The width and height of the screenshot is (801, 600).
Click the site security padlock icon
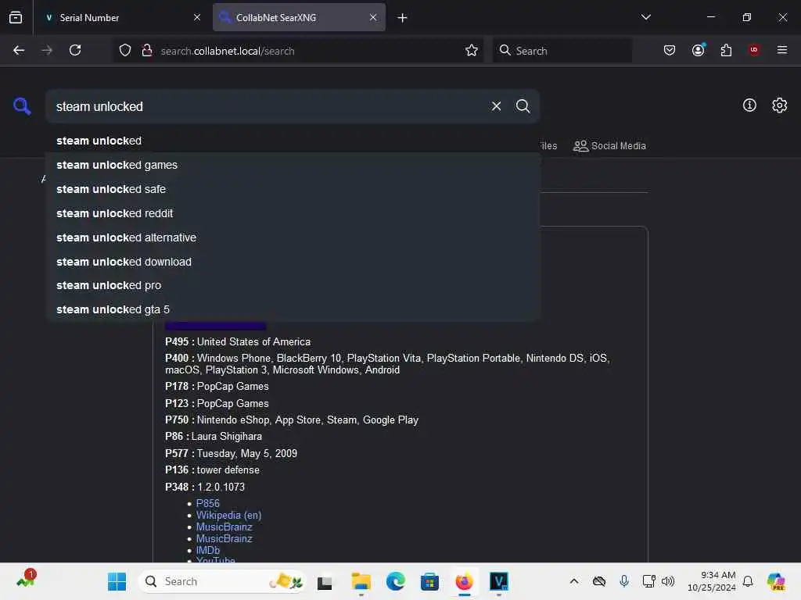147,50
